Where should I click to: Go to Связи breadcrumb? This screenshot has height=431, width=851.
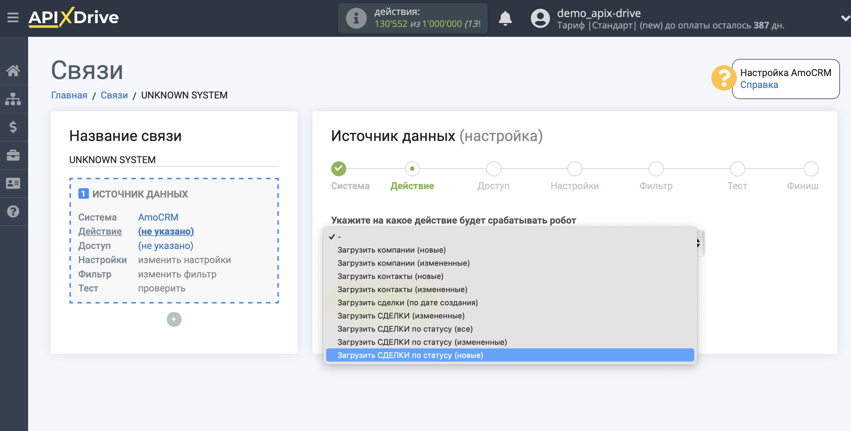tap(114, 95)
